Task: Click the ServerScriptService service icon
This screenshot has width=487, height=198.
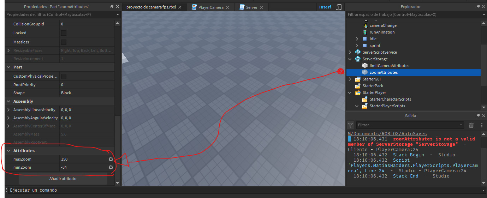Action: (x=358, y=52)
